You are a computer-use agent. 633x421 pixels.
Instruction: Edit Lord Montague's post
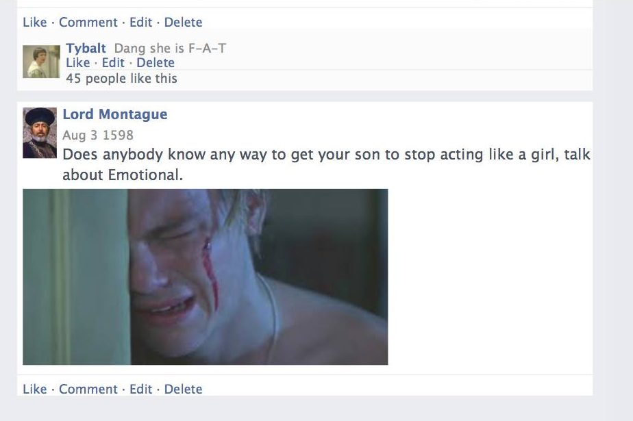tap(141, 389)
